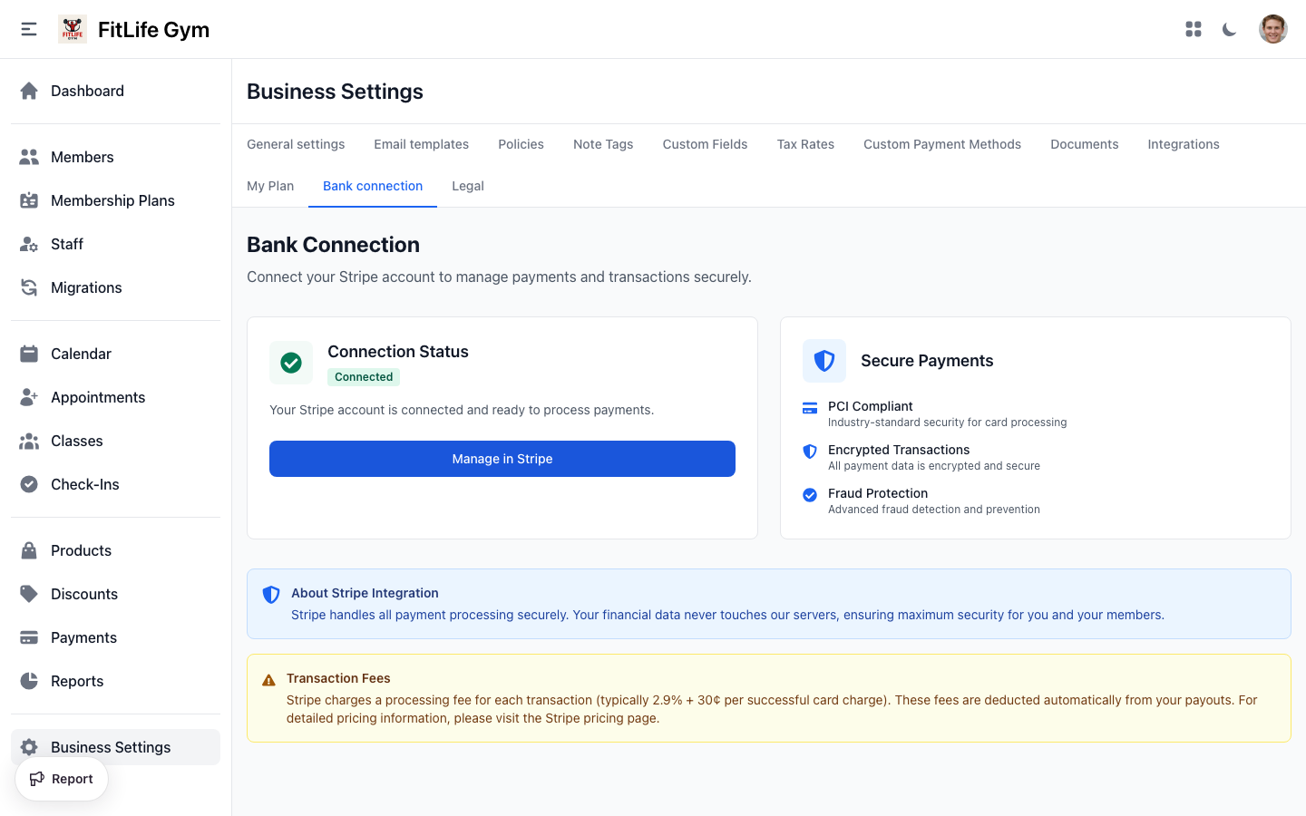The image size is (1306, 816).
Task: Click the FitLife Gym logo
Action: 72,28
